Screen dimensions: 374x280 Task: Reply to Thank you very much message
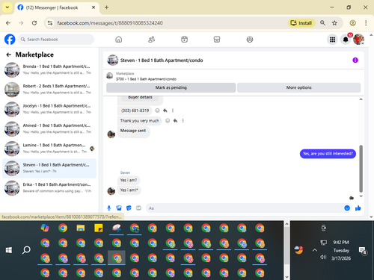(x=176, y=121)
